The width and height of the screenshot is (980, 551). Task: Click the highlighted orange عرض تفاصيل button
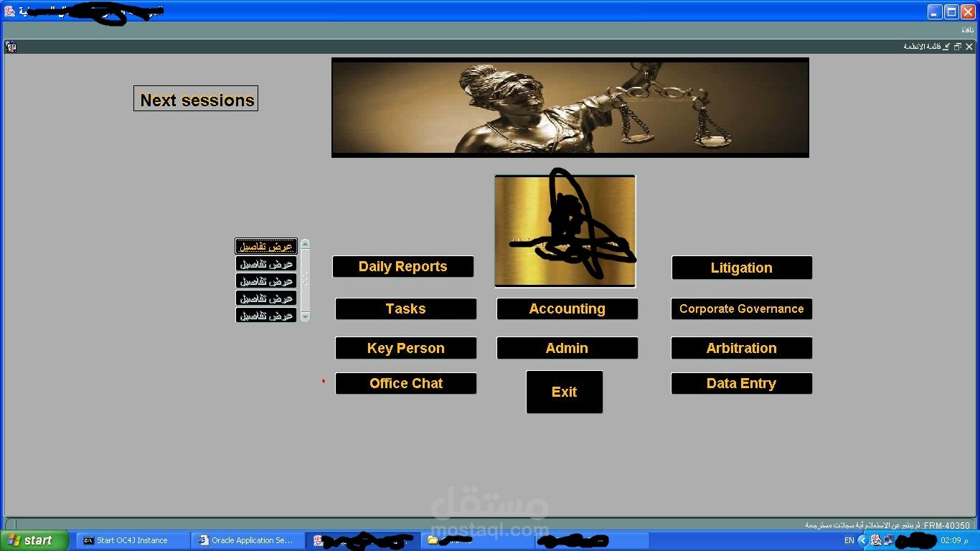coord(266,246)
